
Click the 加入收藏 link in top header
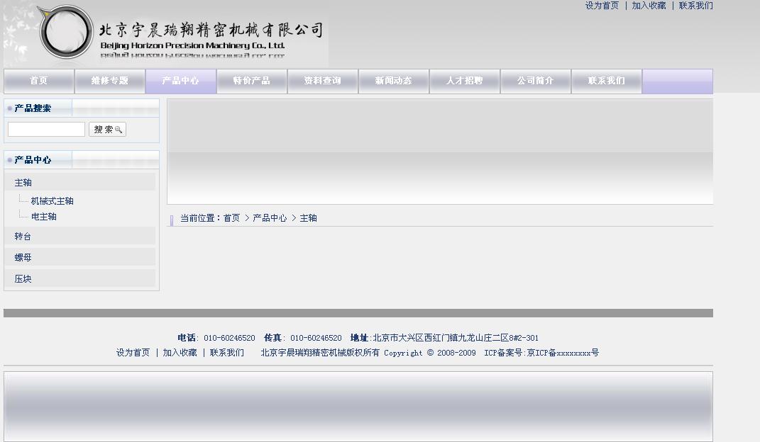[x=649, y=6]
